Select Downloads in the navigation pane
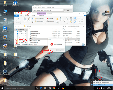The height and width of the screenshot is (90, 113). (21, 34)
